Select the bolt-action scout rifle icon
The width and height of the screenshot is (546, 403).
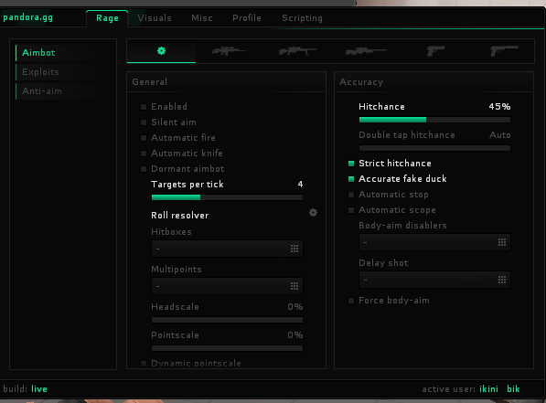[297, 51]
